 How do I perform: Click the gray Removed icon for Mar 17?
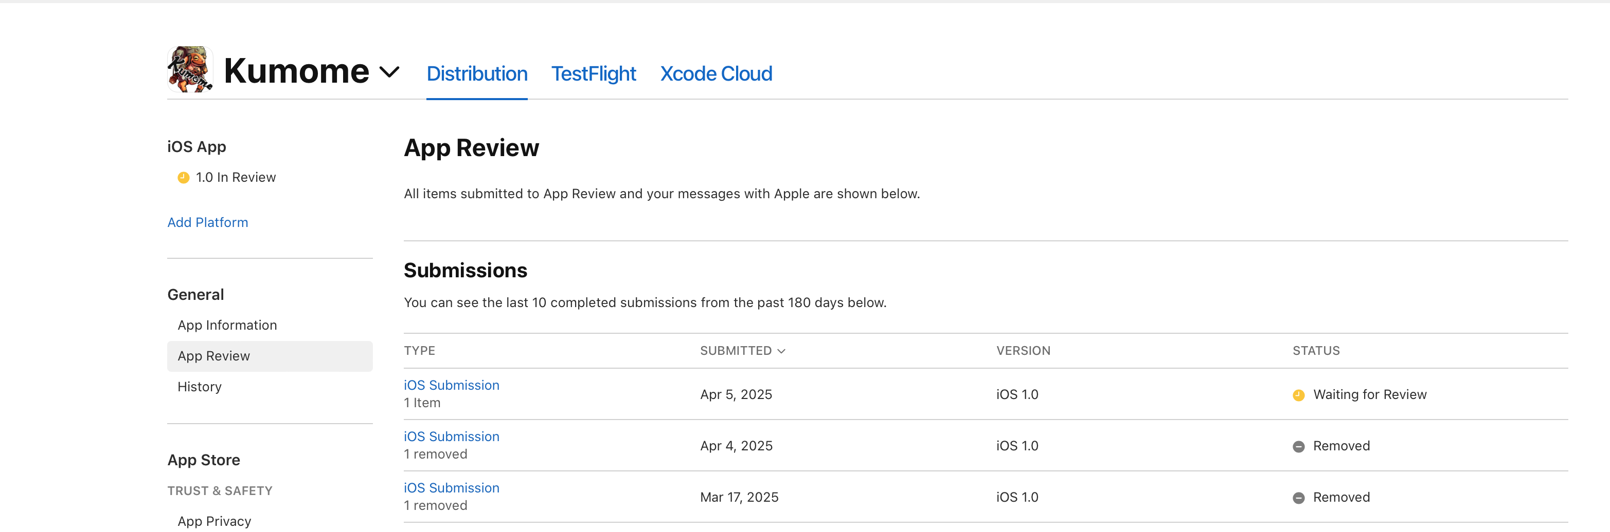point(1298,498)
